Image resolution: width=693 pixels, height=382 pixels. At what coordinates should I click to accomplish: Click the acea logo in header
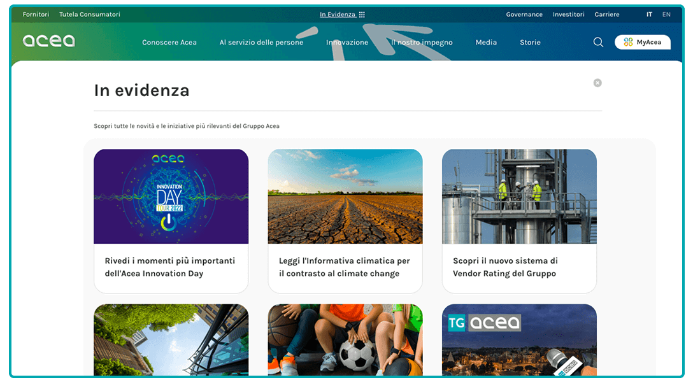pos(48,41)
